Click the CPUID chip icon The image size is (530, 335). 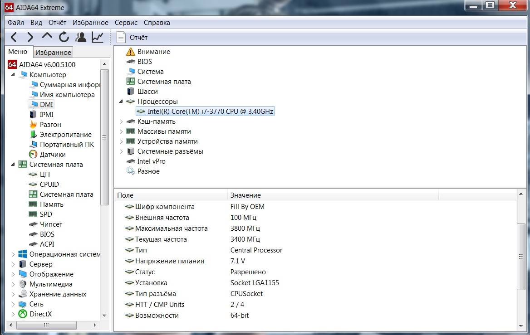coord(33,184)
